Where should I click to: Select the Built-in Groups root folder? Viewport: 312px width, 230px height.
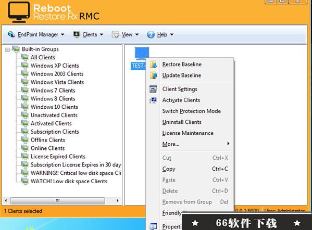pos(40,49)
